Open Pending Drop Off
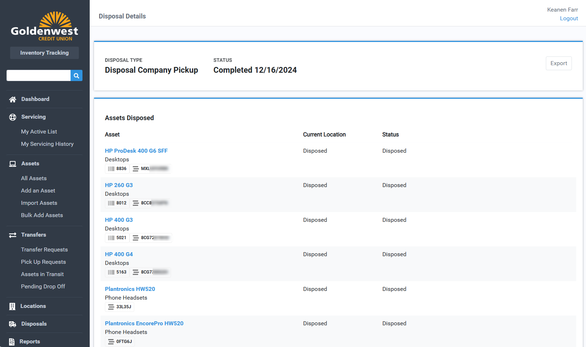 tap(43, 287)
